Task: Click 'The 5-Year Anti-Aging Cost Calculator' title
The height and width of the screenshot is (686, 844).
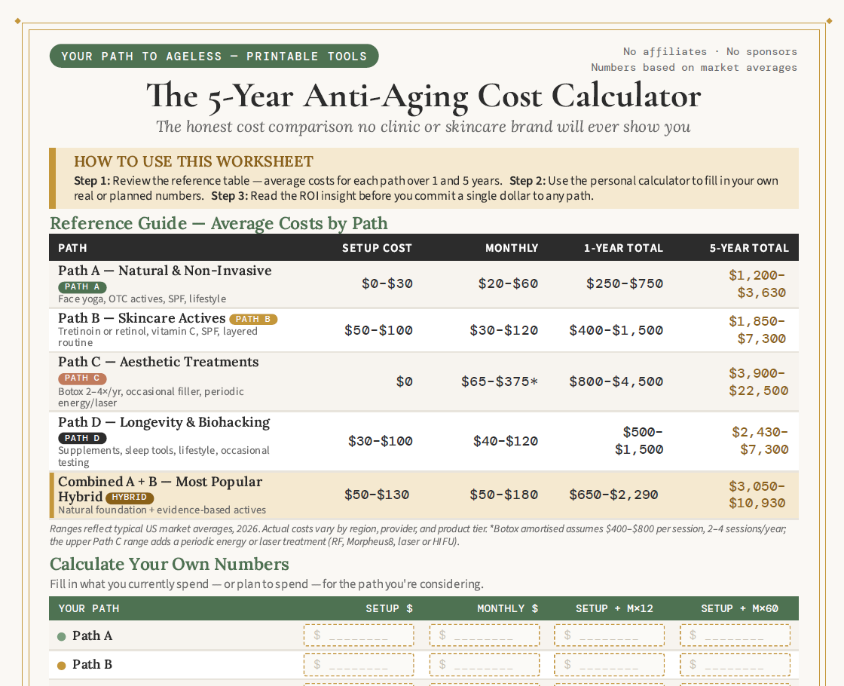Action: (x=424, y=96)
